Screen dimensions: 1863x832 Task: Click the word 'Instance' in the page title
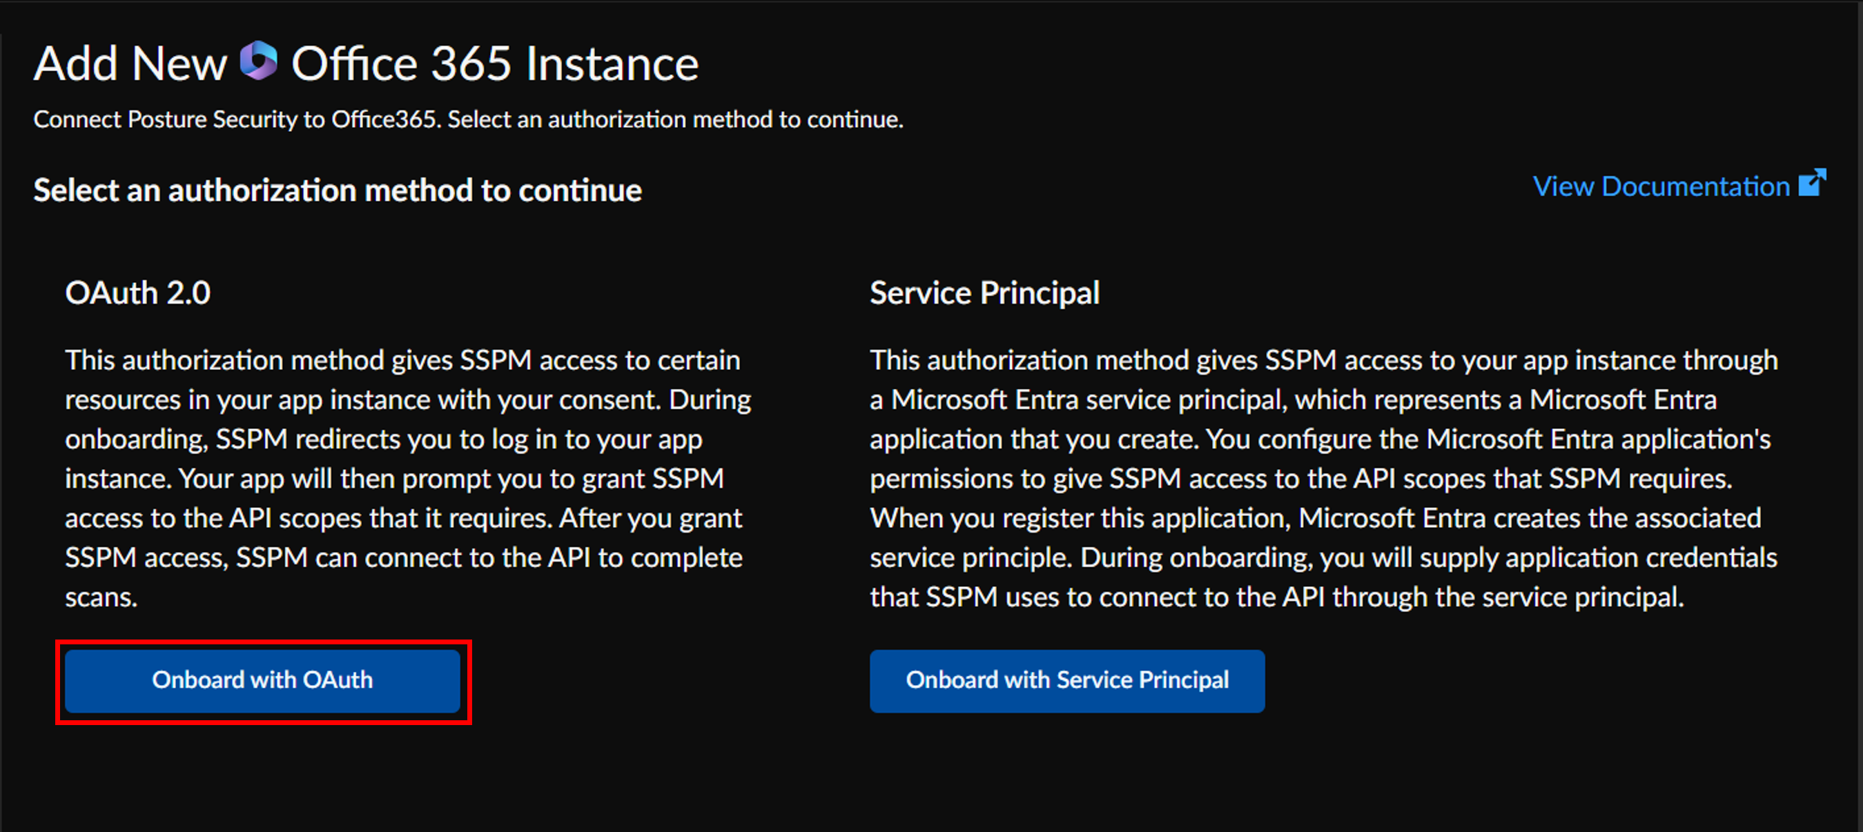click(x=612, y=63)
